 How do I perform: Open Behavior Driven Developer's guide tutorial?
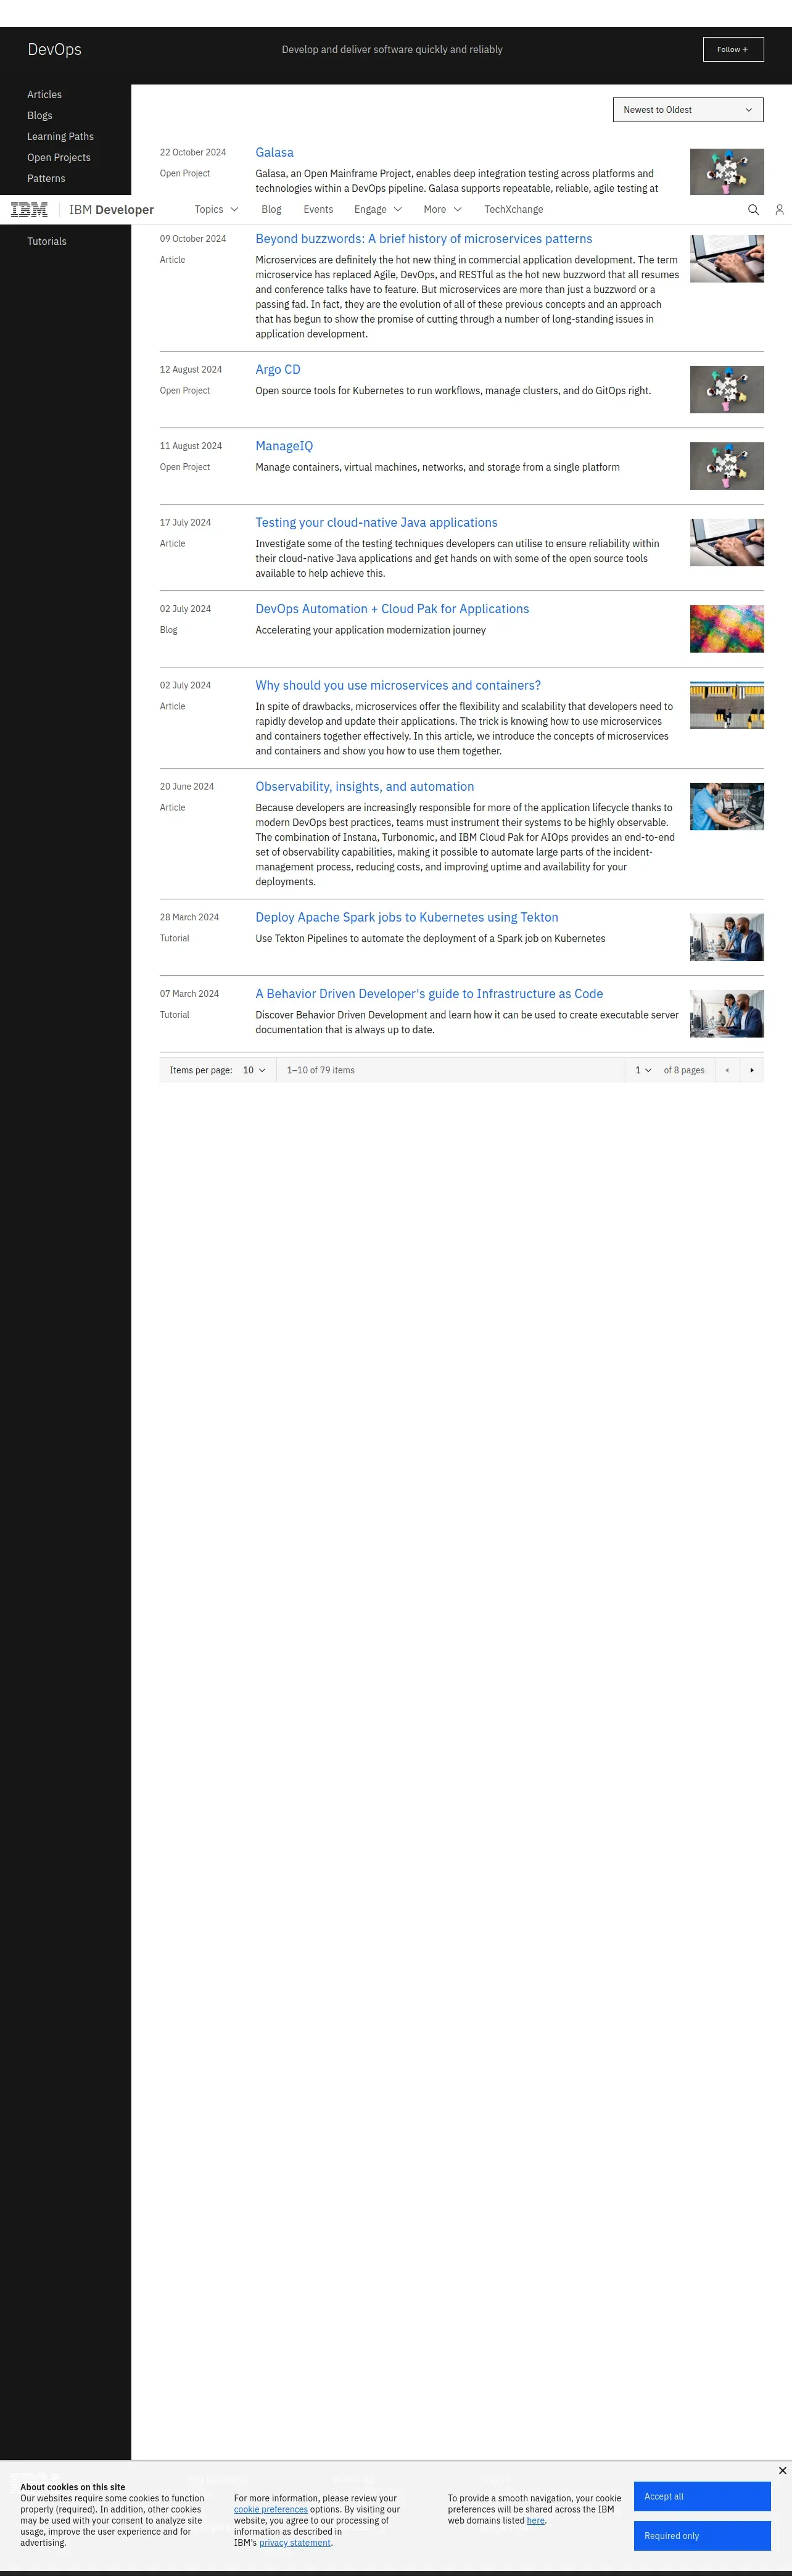(429, 994)
